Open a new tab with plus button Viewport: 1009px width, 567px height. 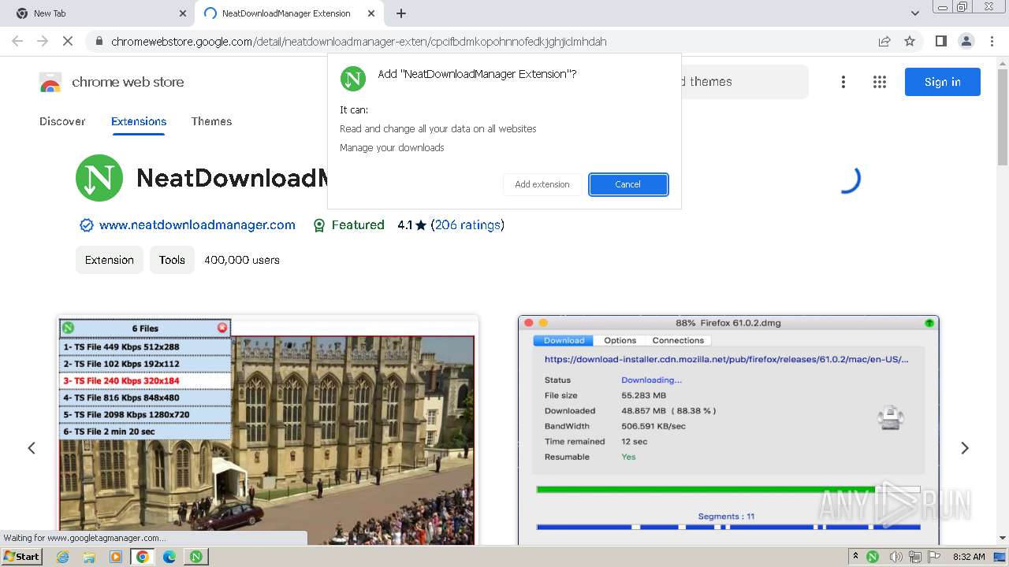pyautogui.click(x=401, y=13)
